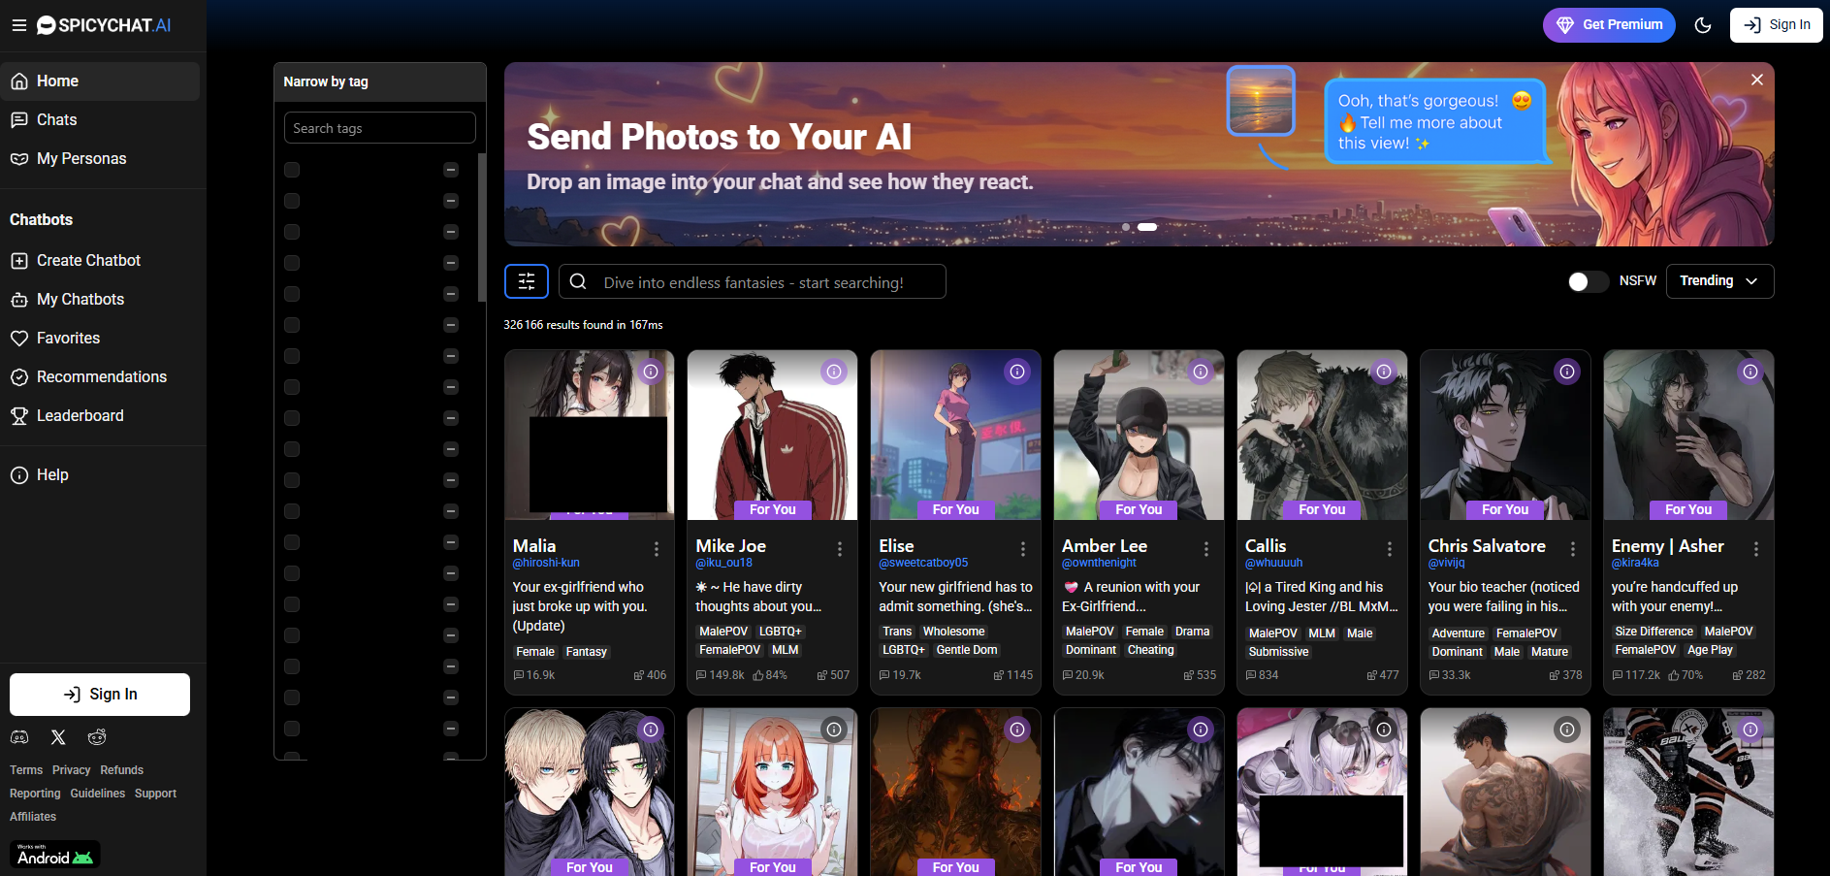Open SpicyChat's Discord via the sidebar icon
The width and height of the screenshot is (1830, 876).
point(19,737)
